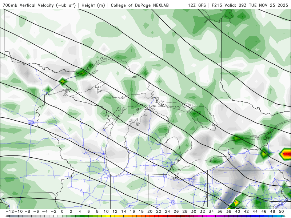Click 'College of DuPage NEXLAB' header text
Screen dimensions: 291x218
coord(140,5)
